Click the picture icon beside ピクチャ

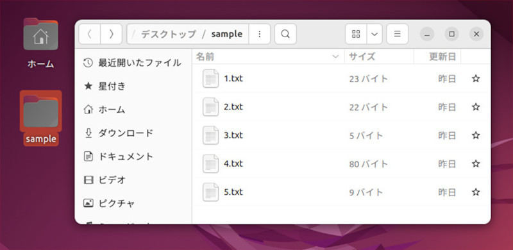(x=88, y=203)
